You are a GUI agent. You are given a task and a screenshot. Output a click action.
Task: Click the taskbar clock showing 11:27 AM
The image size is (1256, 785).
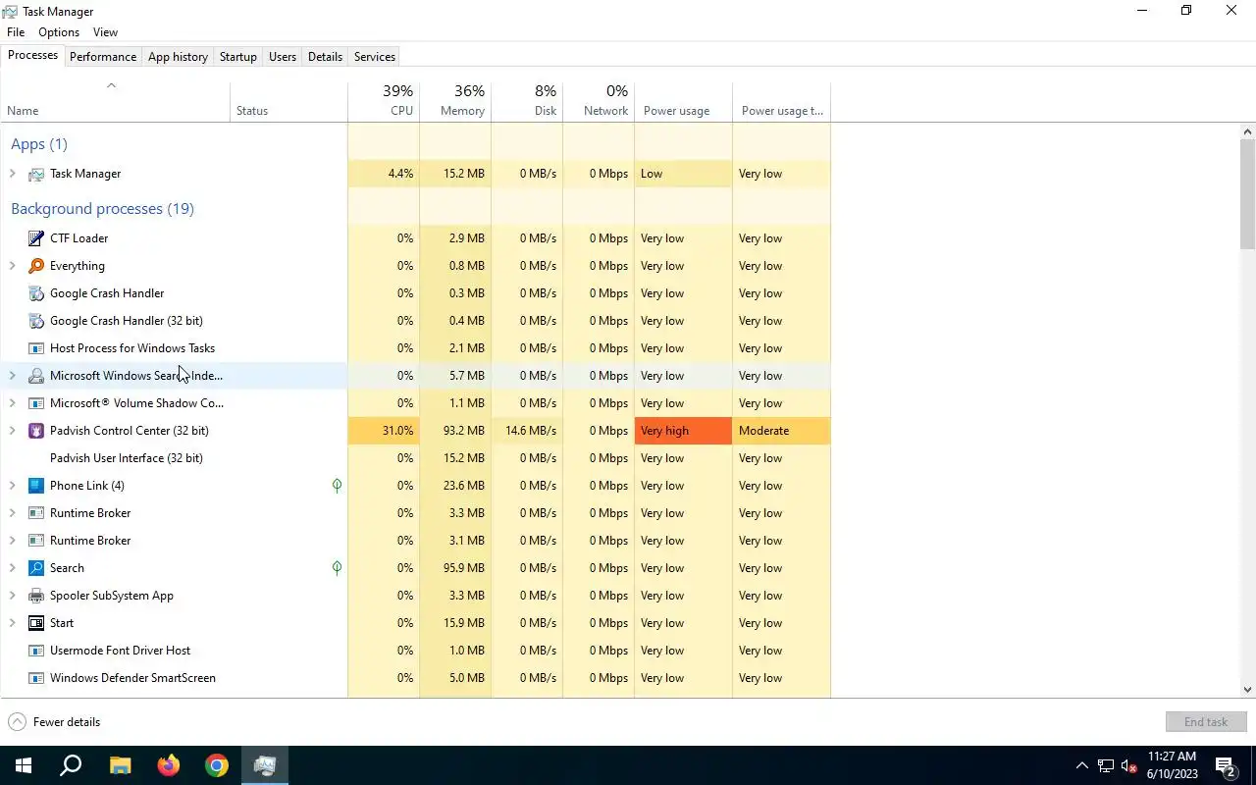(1173, 765)
